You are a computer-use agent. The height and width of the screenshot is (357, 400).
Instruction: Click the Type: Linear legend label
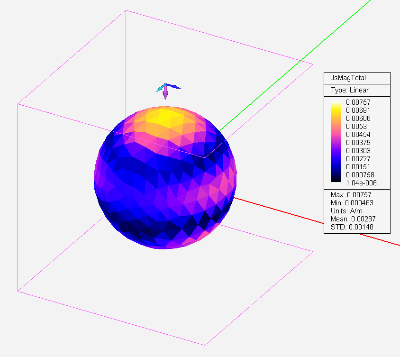pyautogui.click(x=349, y=90)
